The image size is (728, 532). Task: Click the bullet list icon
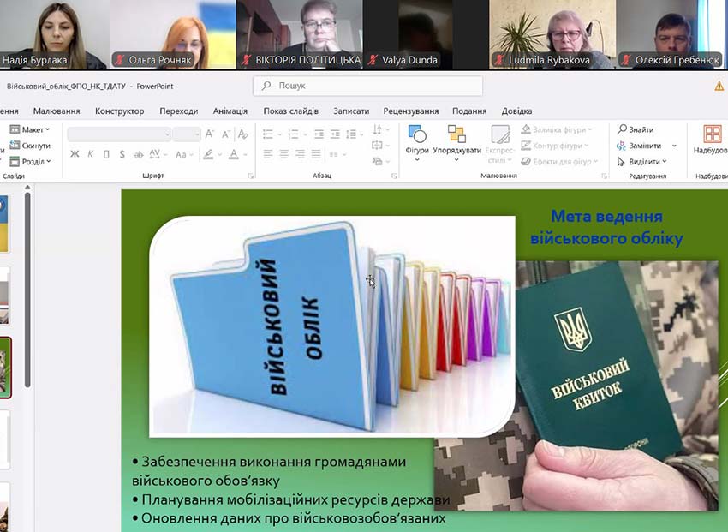[x=268, y=134]
